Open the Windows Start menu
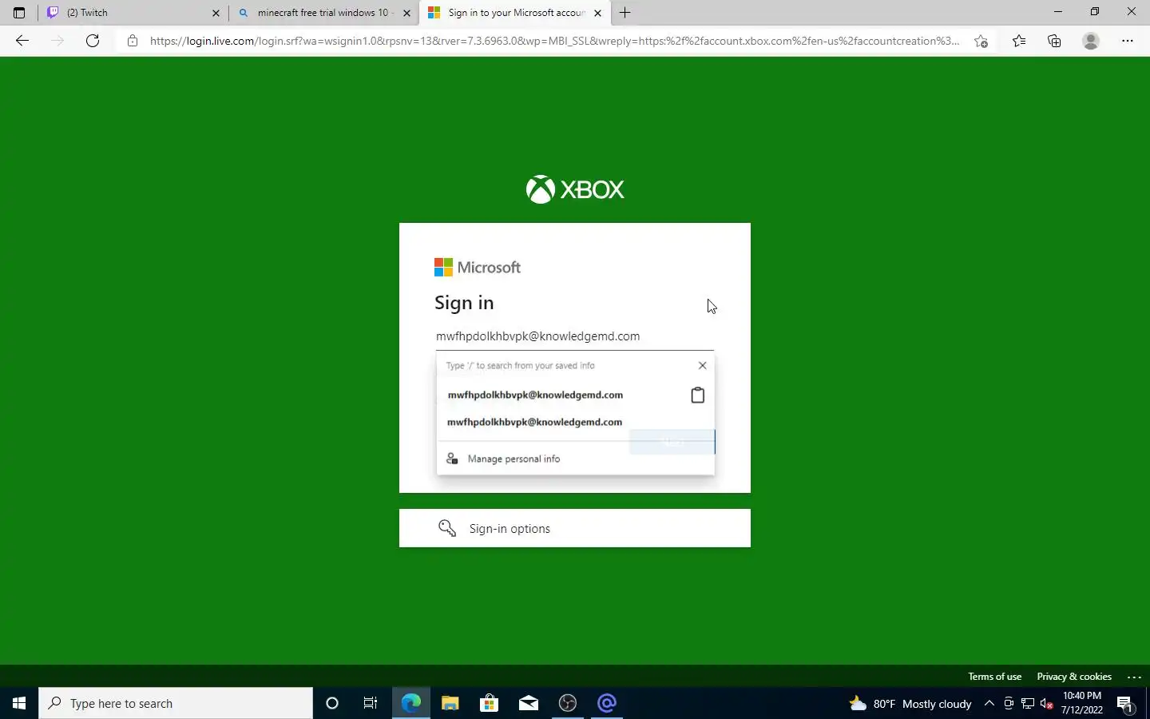Viewport: 1150px width, 719px height. click(19, 703)
